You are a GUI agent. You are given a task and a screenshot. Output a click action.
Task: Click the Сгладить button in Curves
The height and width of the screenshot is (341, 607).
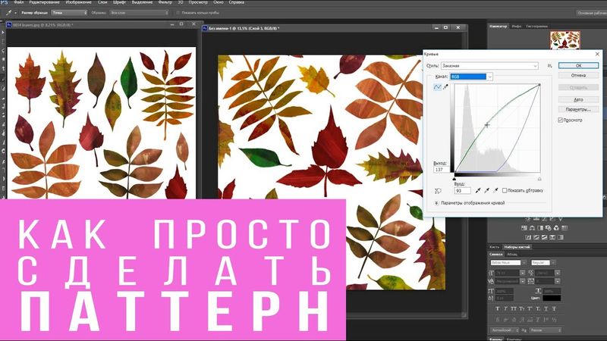(578, 87)
